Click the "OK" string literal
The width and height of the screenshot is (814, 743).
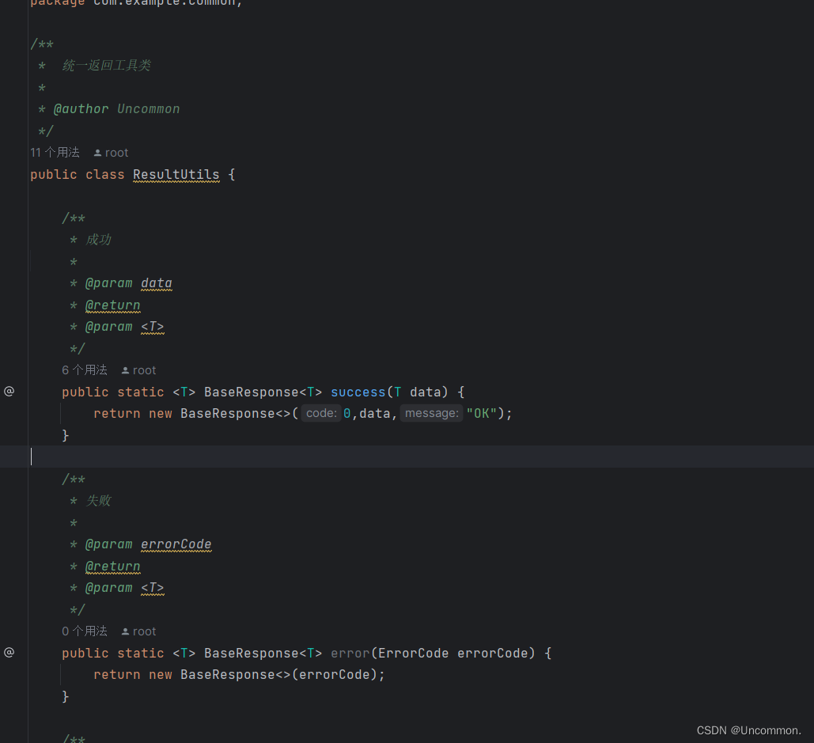[482, 414]
